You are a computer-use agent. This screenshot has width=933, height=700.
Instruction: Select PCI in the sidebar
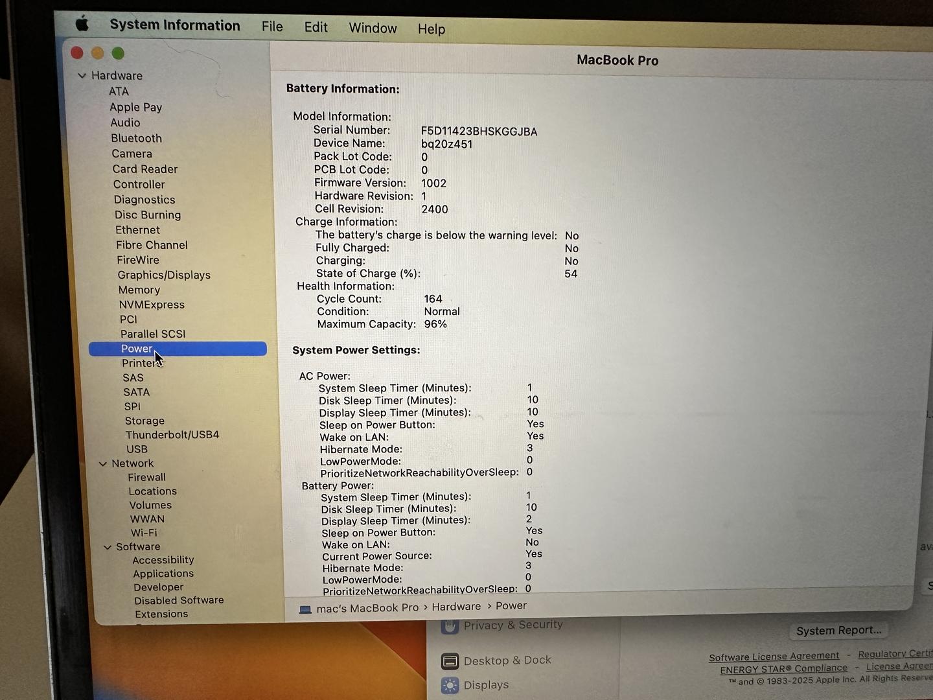pyautogui.click(x=128, y=320)
